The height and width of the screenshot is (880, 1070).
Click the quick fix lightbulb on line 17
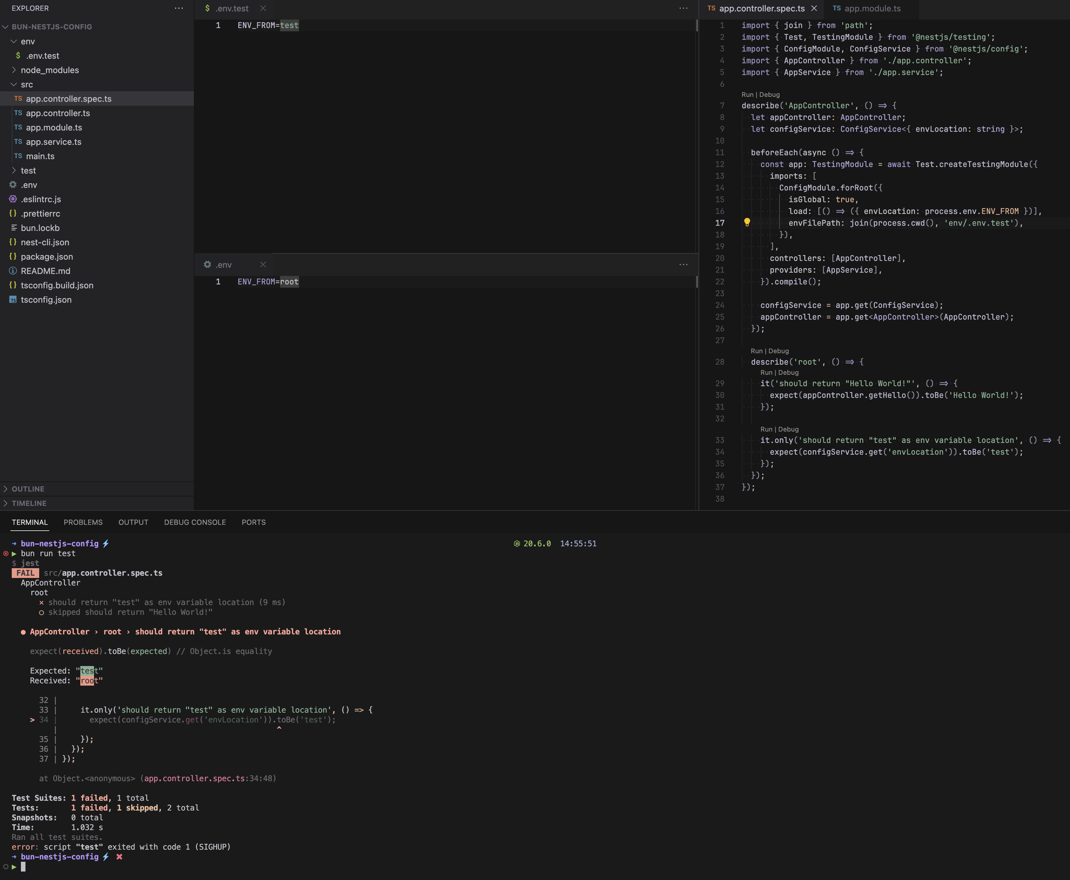(747, 222)
